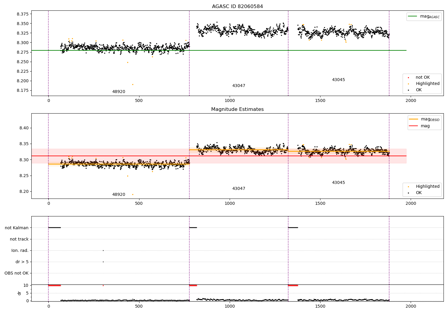
Task: Click the 'not Kalman' row label
Action: tap(17, 228)
